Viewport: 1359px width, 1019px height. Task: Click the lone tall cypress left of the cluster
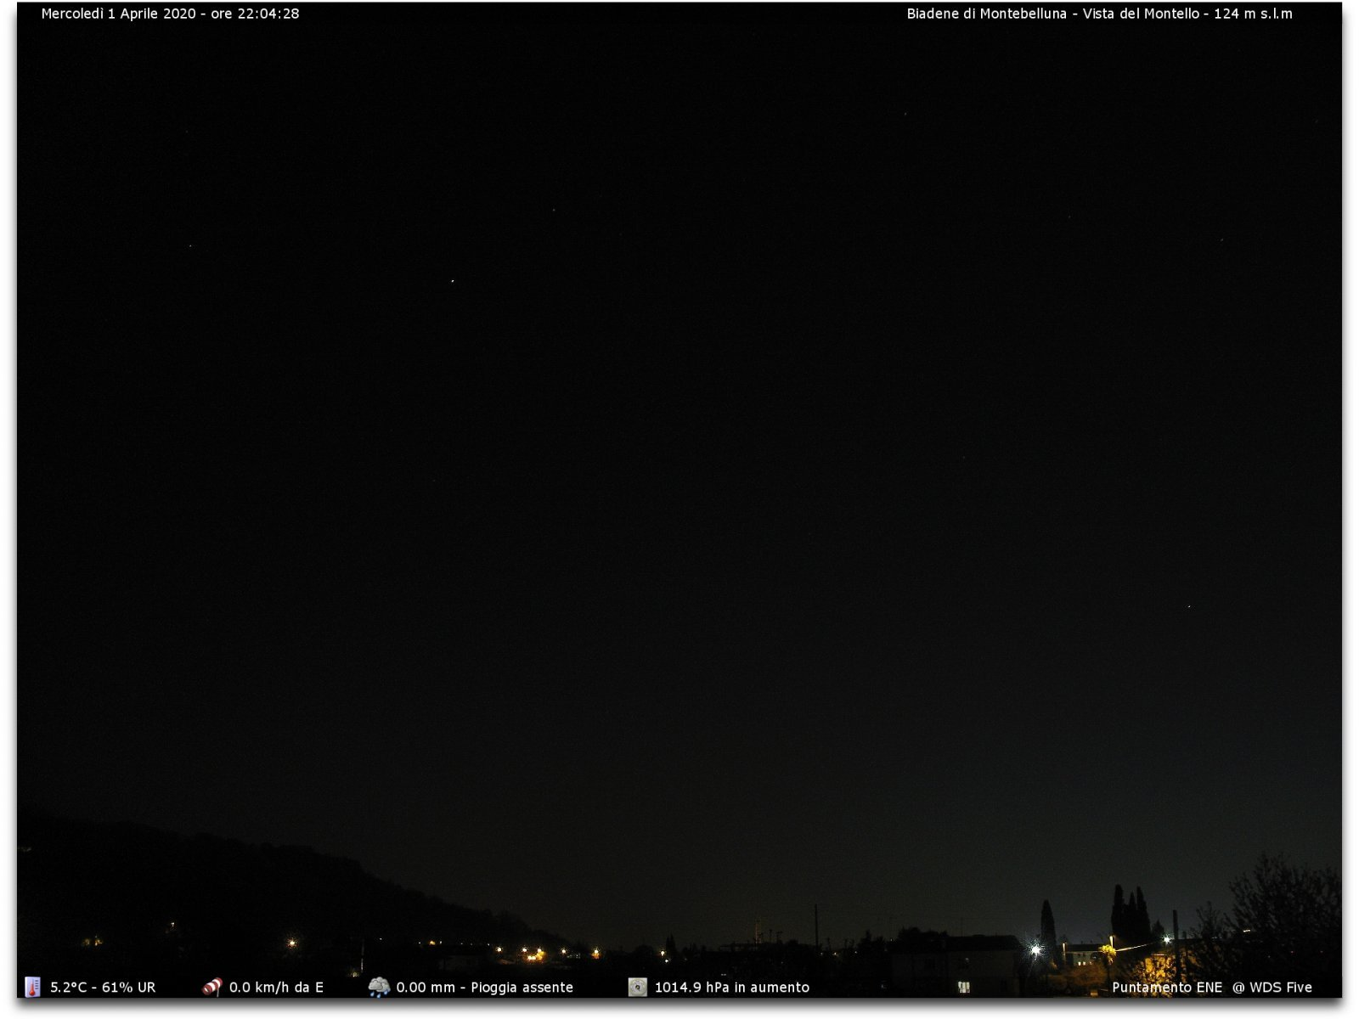click(1048, 924)
